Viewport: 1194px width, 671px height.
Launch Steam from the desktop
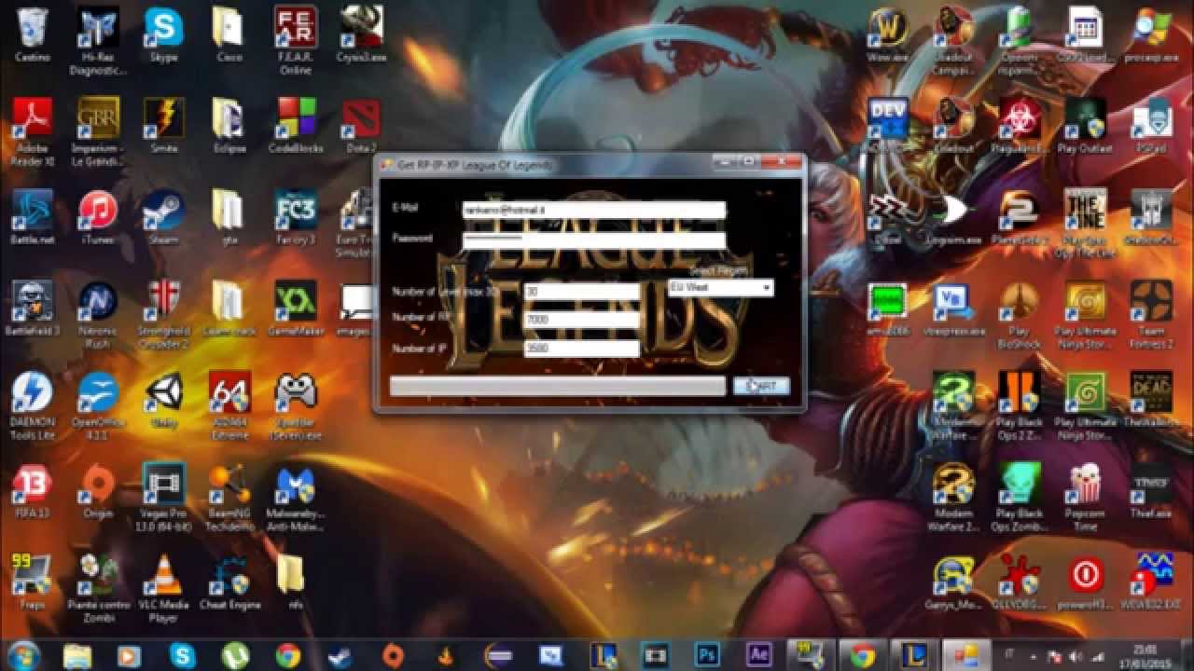(x=163, y=216)
